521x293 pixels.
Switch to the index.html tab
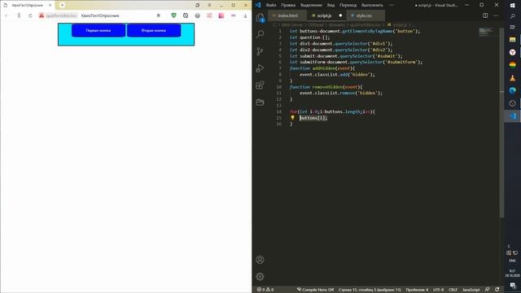tap(287, 15)
